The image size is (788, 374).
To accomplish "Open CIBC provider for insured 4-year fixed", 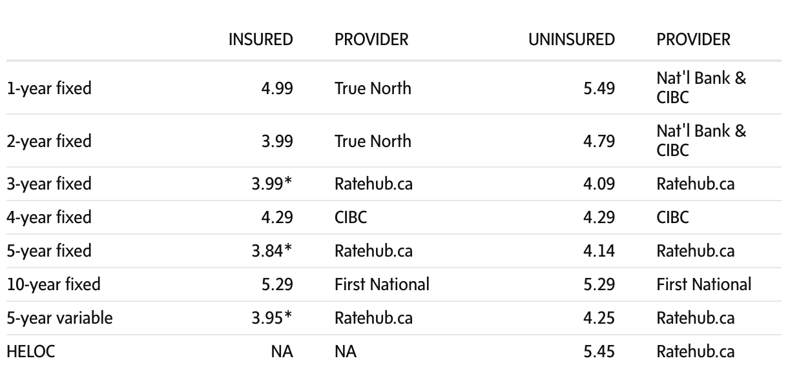I will pyautogui.click(x=351, y=217).
